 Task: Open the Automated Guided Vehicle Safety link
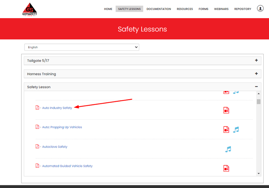(67, 166)
